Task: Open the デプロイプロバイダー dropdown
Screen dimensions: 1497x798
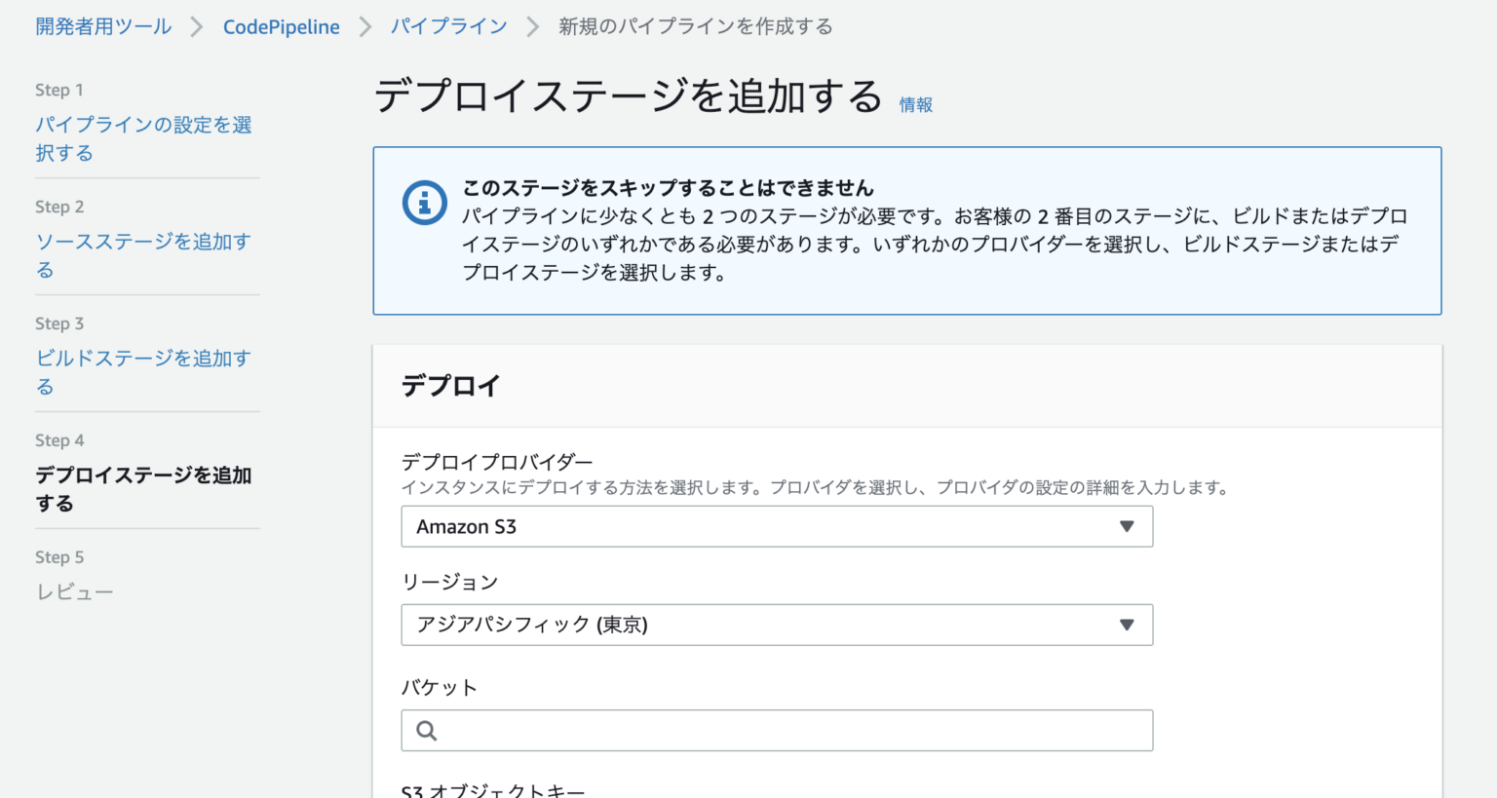Action: click(777, 526)
